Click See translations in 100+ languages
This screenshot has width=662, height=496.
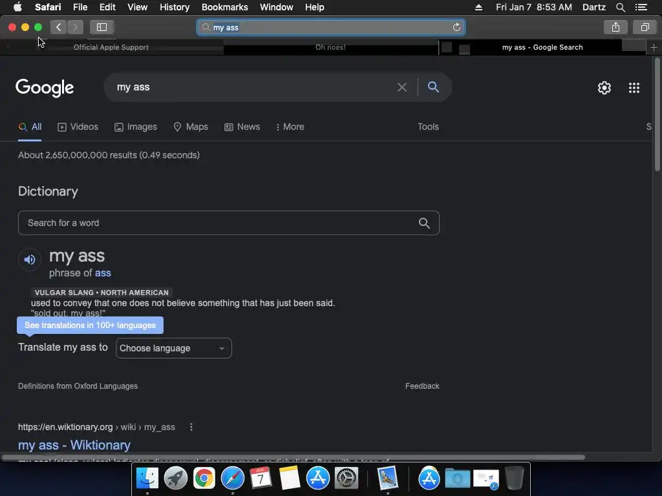click(x=90, y=325)
